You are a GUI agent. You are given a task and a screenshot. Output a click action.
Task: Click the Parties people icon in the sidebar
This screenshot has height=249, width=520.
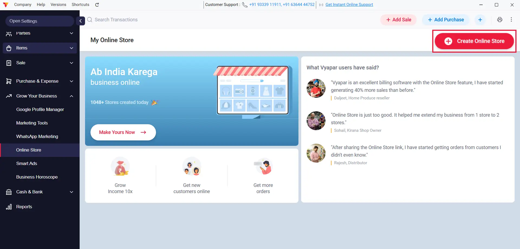click(x=9, y=33)
